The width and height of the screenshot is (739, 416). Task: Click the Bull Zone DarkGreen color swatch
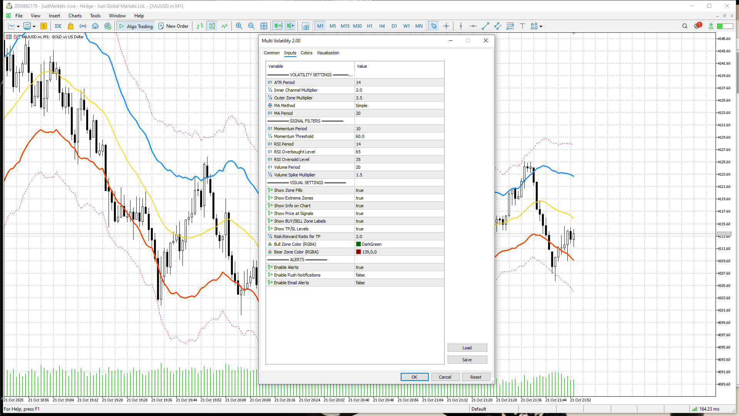click(358, 244)
